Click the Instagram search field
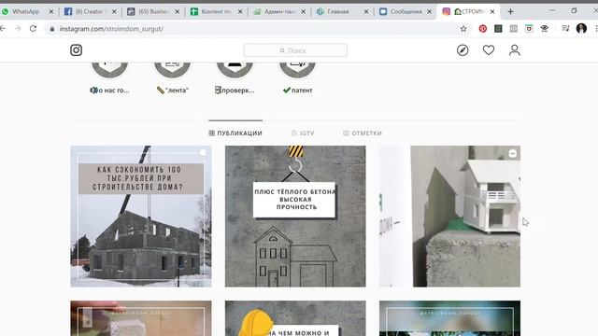 pos(295,50)
